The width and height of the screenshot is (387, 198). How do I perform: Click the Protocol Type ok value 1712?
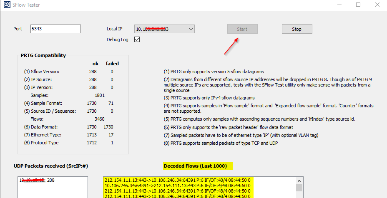[x=92, y=143]
